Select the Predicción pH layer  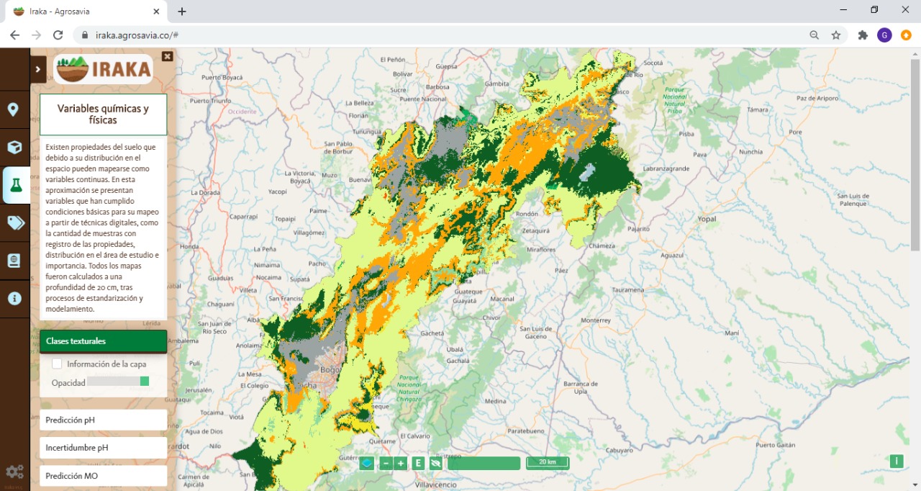point(103,420)
